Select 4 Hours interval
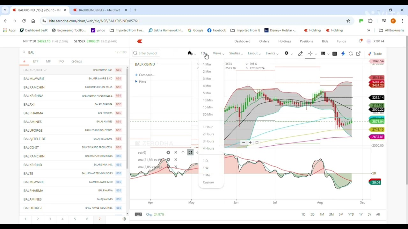The height and width of the screenshot is (229, 408). [x=208, y=148]
